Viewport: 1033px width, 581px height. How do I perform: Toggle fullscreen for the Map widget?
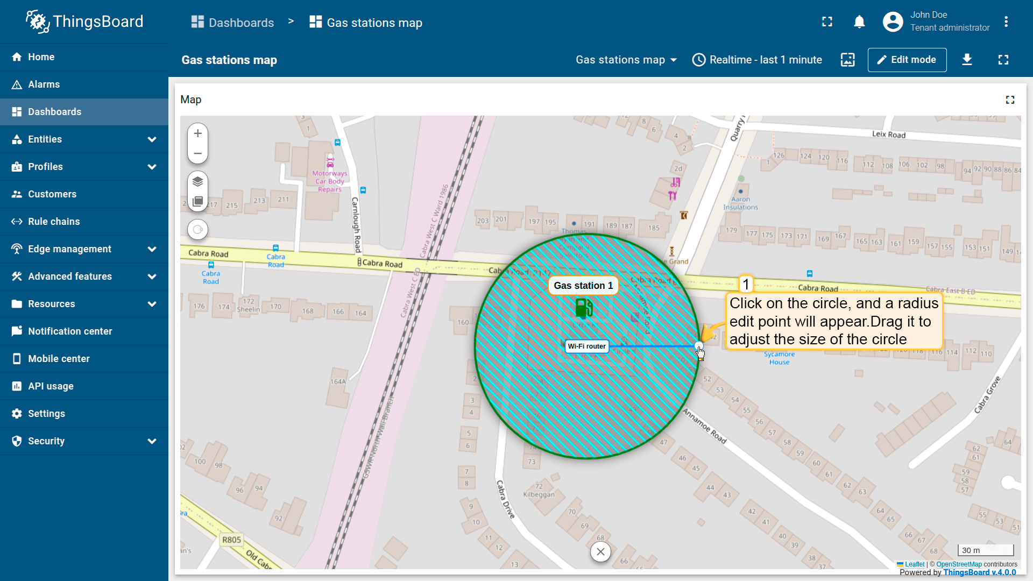point(1010,100)
